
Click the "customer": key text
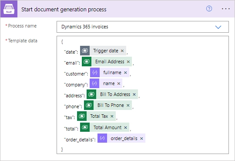76,74
